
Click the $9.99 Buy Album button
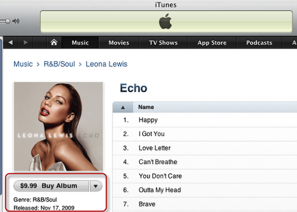point(51,186)
